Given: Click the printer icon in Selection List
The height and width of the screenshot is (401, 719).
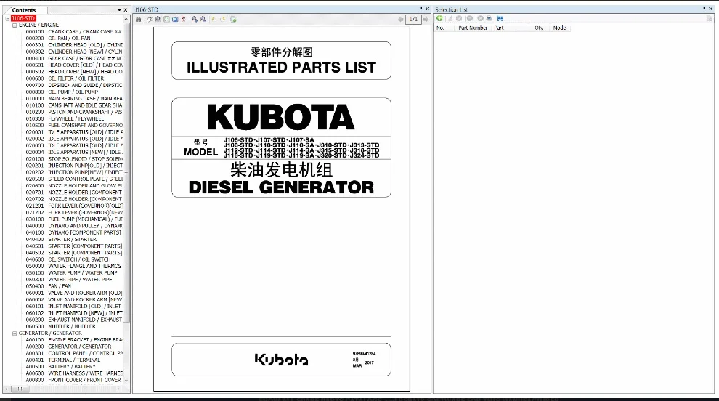Looking at the screenshot, I should [489, 18].
